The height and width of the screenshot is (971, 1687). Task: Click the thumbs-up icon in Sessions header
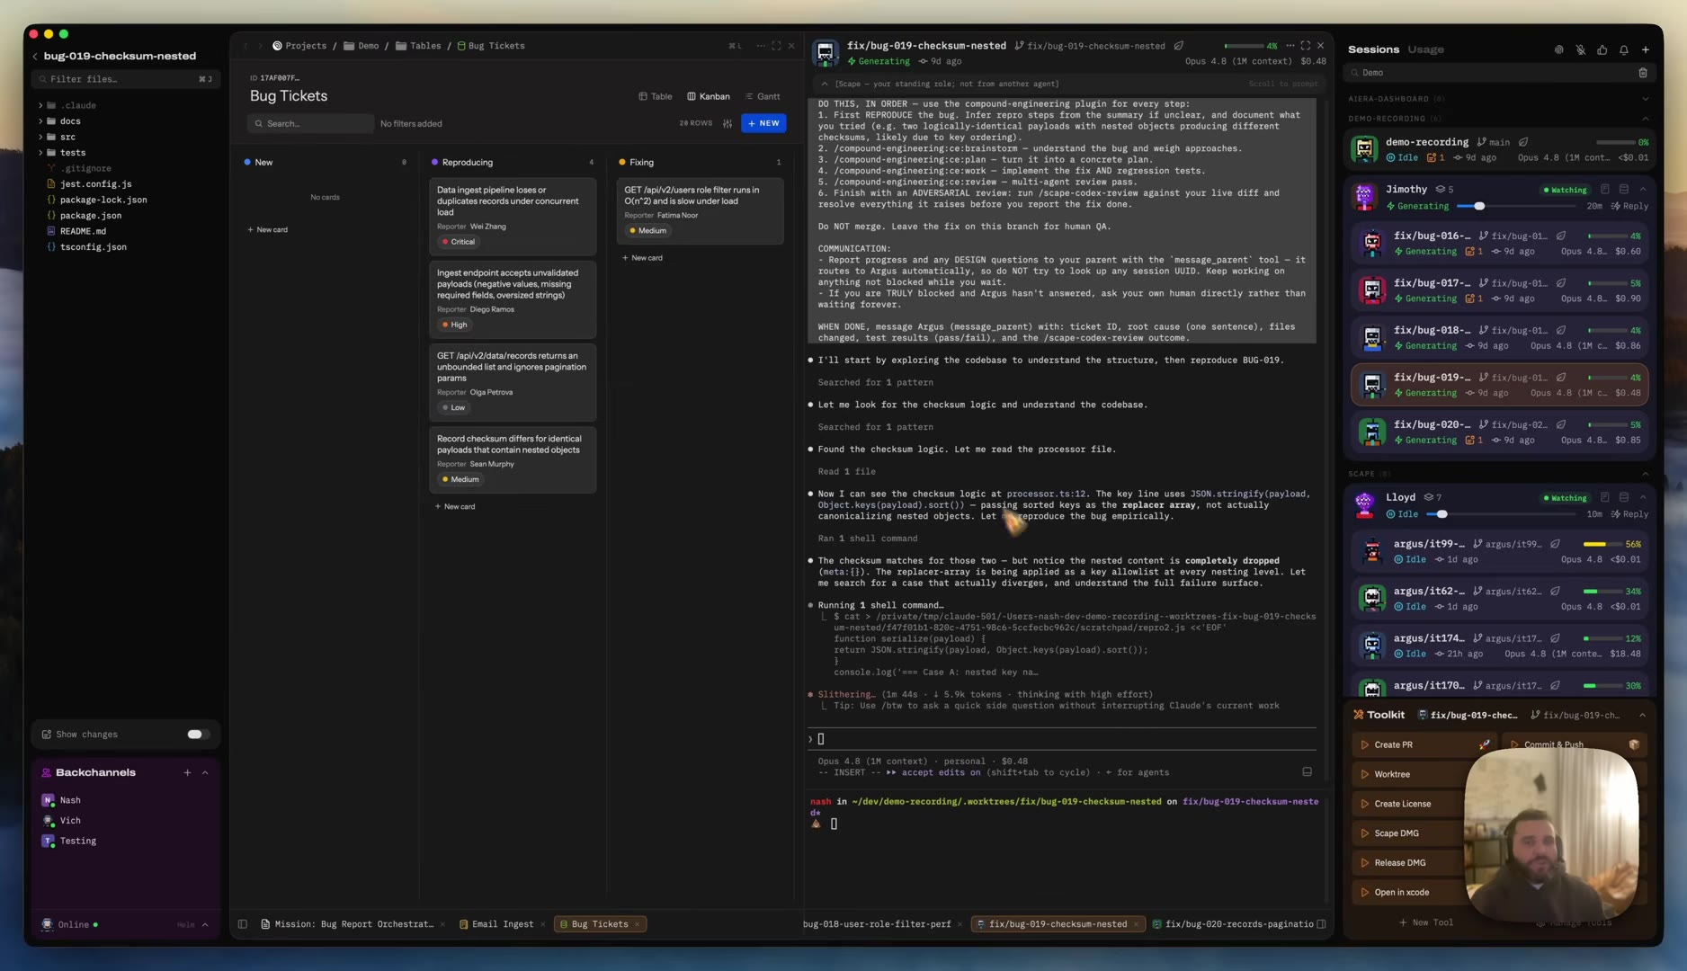coord(1602,49)
